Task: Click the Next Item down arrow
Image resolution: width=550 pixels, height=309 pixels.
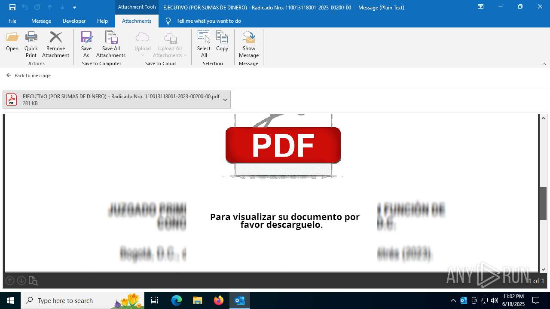Action: pos(62,7)
